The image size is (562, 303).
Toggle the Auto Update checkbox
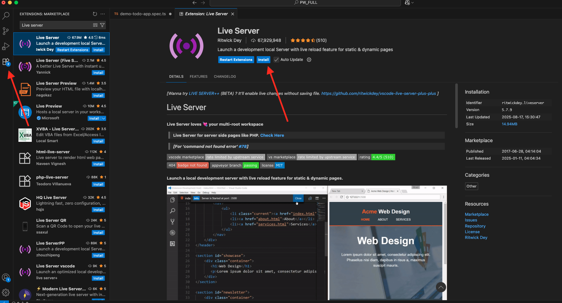click(x=276, y=60)
